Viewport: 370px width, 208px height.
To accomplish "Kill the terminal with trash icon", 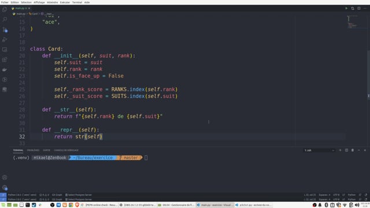I will click(353, 150).
